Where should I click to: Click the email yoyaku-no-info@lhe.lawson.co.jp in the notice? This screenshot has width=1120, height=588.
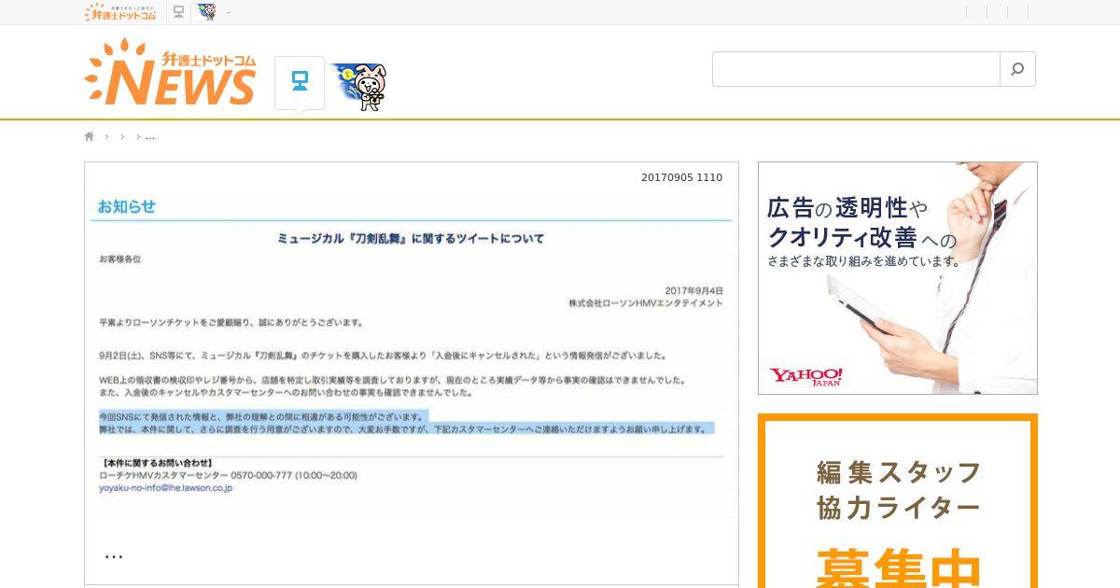click(x=166, y=487)
